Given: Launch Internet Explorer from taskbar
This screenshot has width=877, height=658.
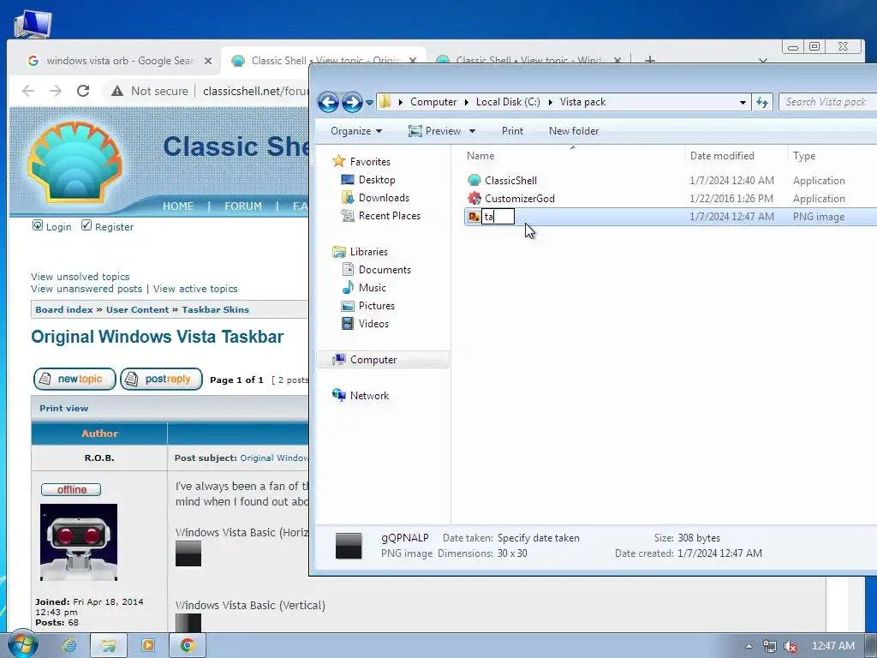Looking at the screenshot, I should click(x=69, y=646).
